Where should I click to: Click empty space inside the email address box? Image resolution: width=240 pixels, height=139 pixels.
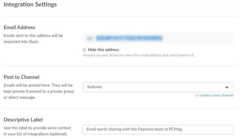[x=197, y=38]
